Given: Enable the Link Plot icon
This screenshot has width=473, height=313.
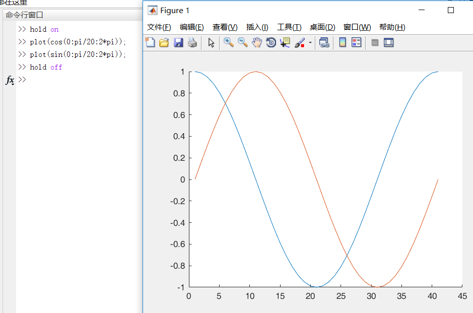Looking at the screenshot, I should click(x=324, y=43).
